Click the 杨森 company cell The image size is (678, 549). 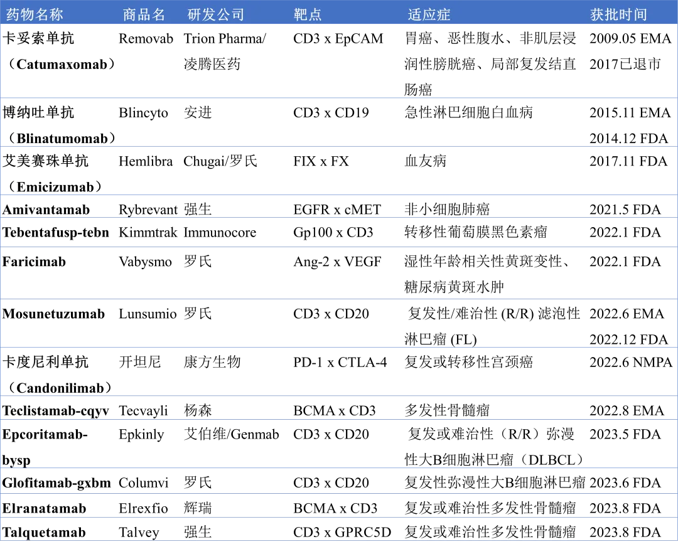(198, 410)
